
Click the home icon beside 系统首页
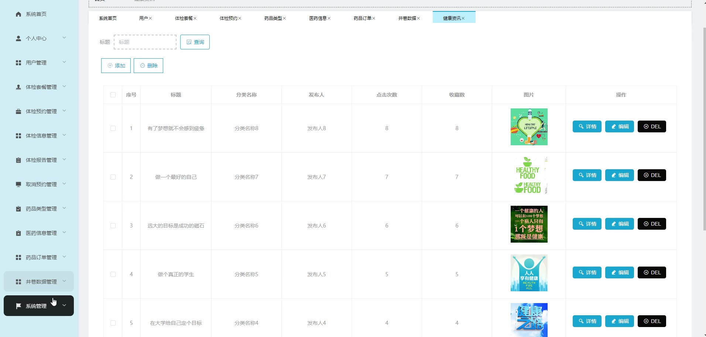click(x=18, y=14)
